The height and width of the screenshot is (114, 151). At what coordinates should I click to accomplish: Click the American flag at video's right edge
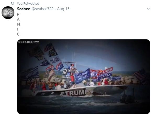(140, 74)
